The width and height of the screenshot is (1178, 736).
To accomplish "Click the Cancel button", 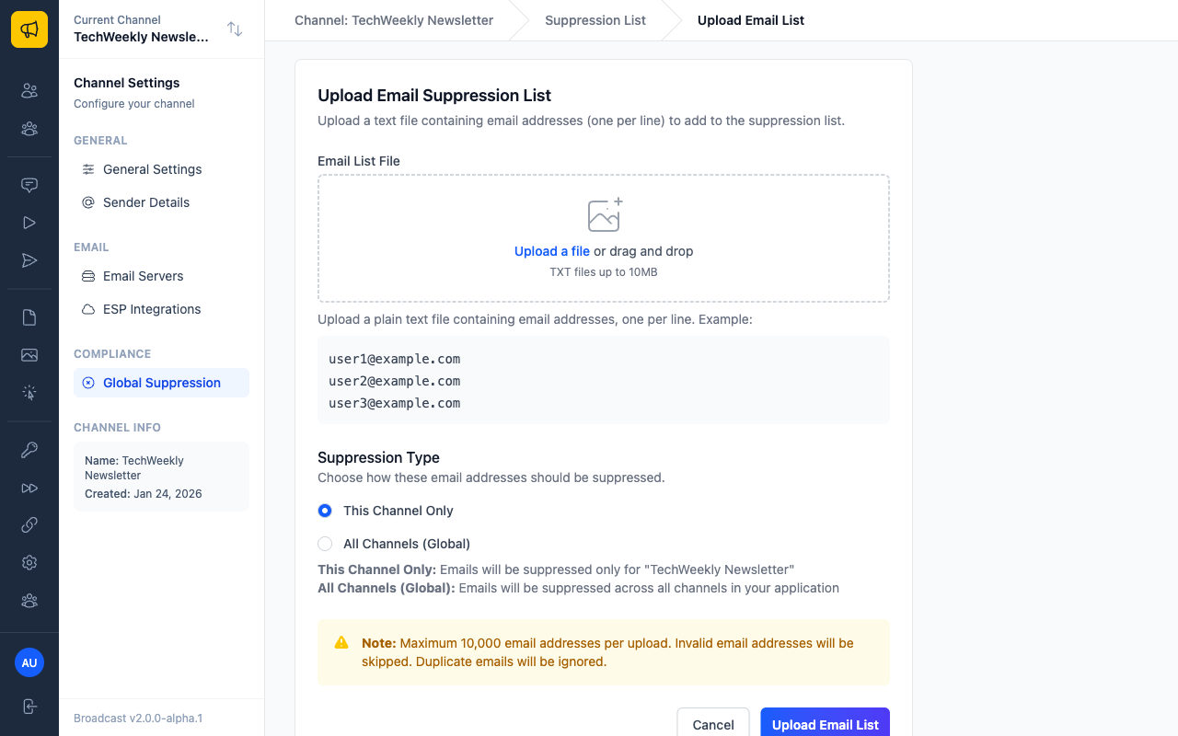I will pos(713,724).
